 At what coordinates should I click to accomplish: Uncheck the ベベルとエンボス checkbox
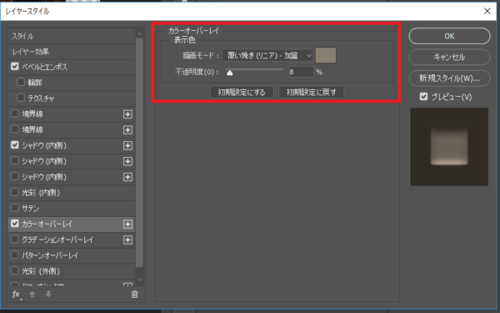15,67
